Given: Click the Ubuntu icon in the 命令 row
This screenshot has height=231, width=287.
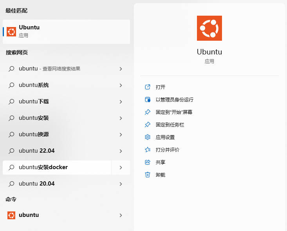Looking at the screenshot, I should (11, 215).
